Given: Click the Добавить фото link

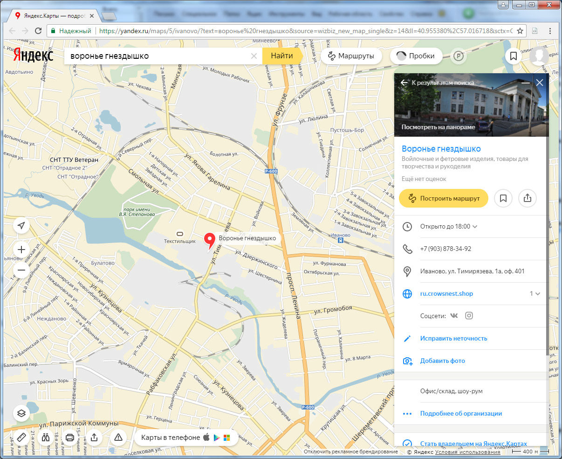Looking at the screenshot, I should tap(442, 361).
